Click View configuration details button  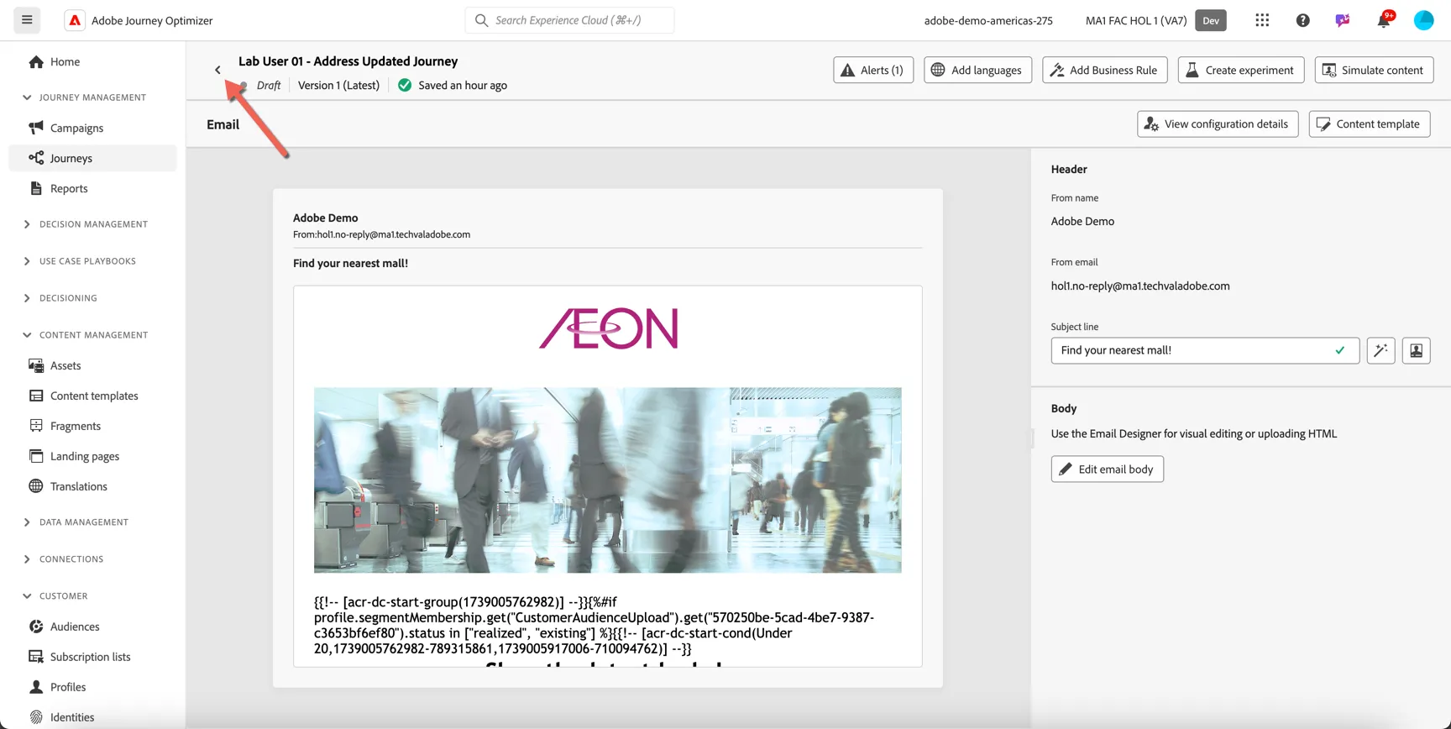click(x=1218, y=124)
